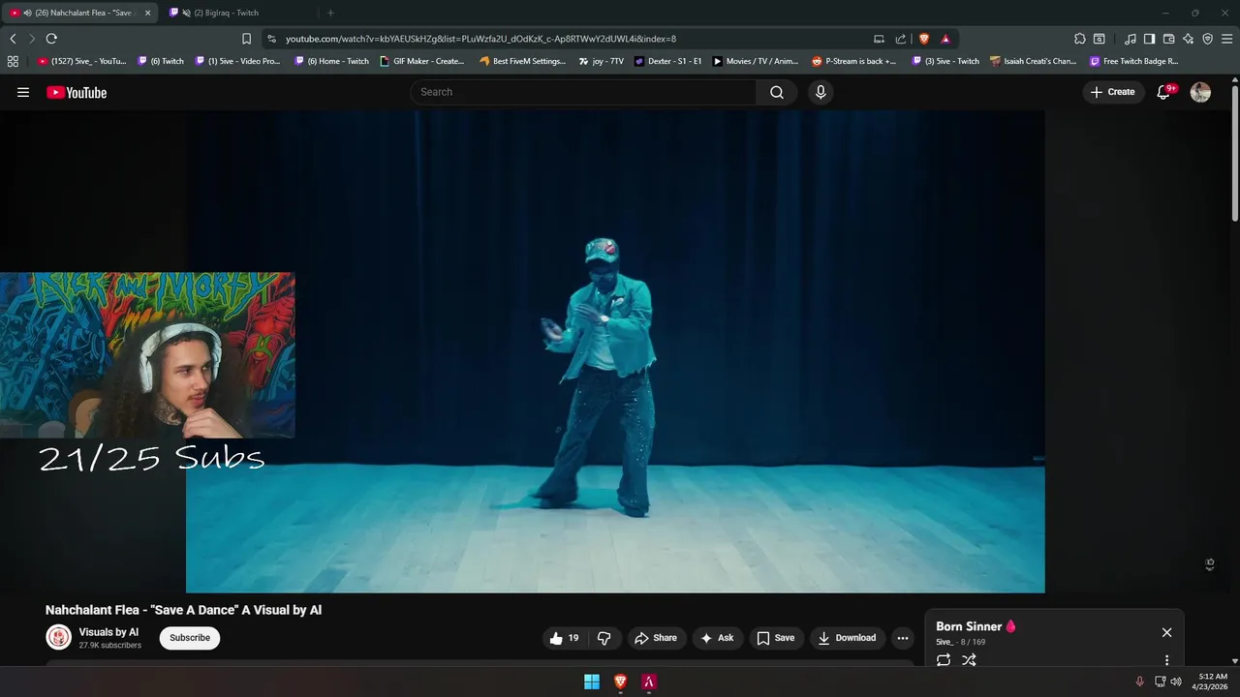Bookmark this page with bookmark icon
Image resolution: width=1240 pixels, height=697 pixels.
(246, 39)
